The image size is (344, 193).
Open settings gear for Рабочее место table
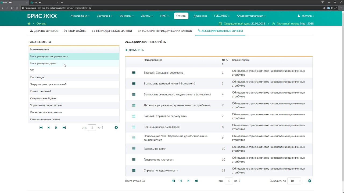pyautogui.click(x=116, y=128)
